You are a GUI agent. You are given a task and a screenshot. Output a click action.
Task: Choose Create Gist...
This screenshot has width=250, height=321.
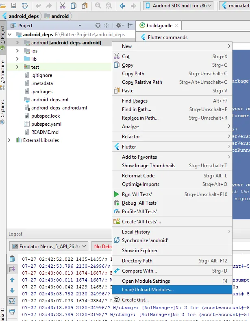click(x=172, y=300)
